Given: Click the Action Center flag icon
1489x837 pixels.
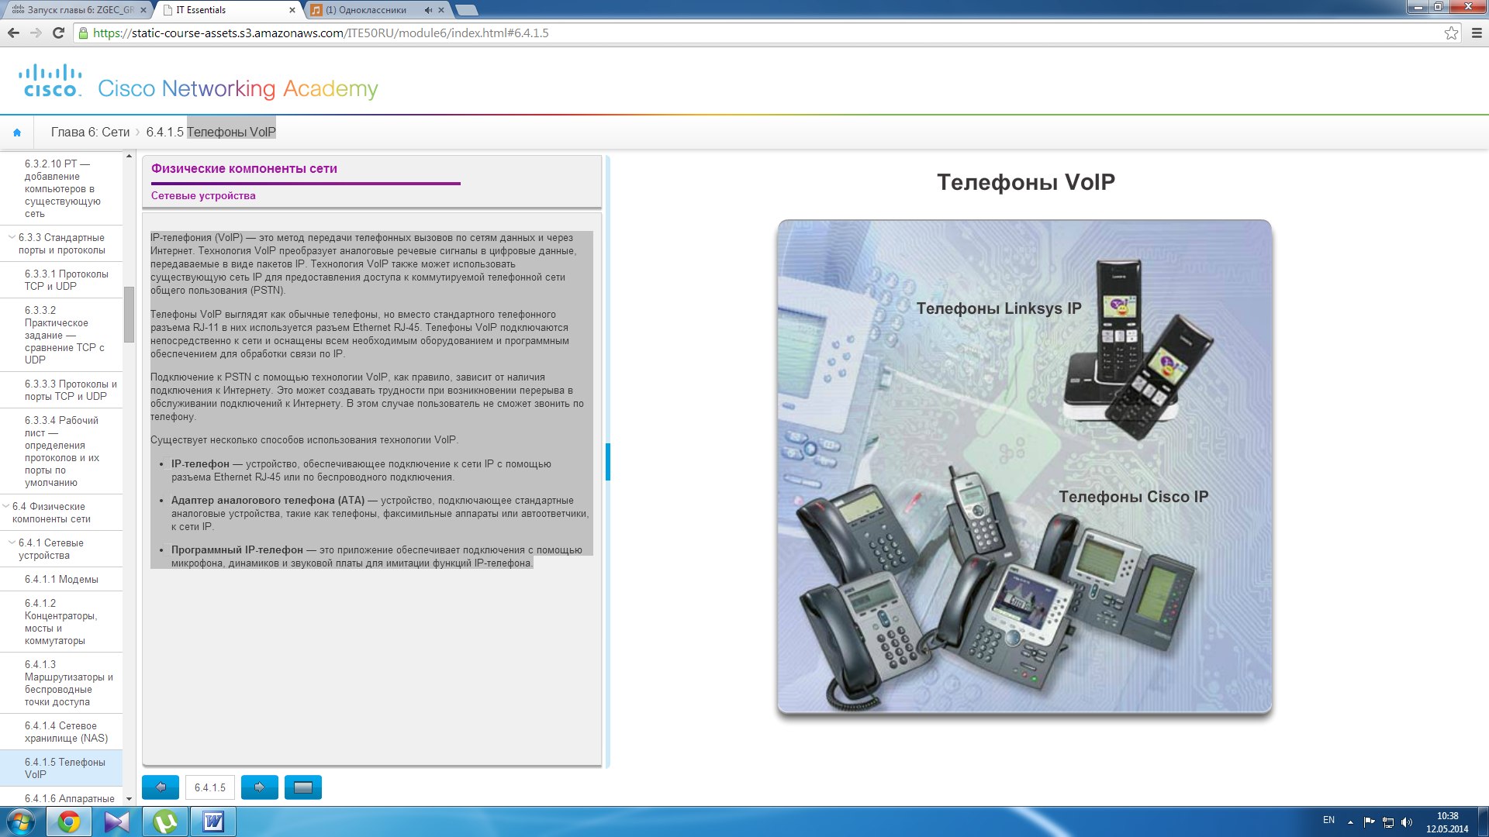Looking at the screenshot, I should tap(1369, 822).
